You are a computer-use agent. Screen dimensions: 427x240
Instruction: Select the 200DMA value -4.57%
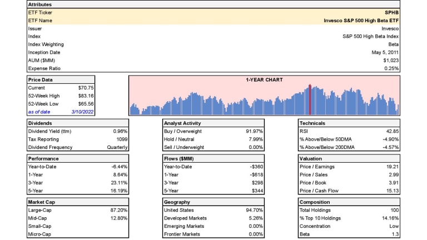click(390, 147)
